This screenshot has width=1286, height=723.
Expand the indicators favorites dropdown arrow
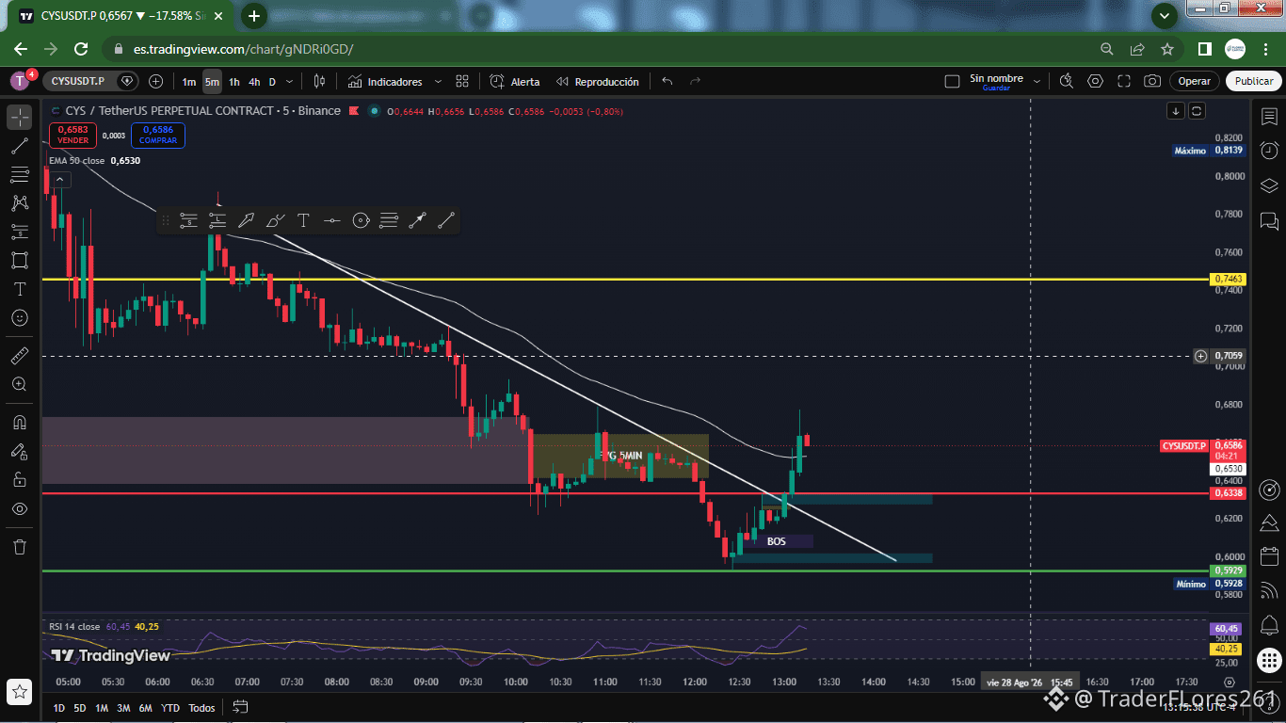click(437, 82)
